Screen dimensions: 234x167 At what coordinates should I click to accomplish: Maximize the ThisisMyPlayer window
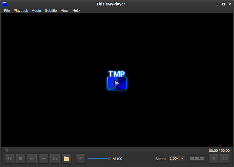223,4
